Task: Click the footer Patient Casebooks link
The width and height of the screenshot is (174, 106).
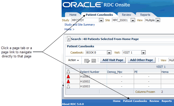Action: [135, 101]
